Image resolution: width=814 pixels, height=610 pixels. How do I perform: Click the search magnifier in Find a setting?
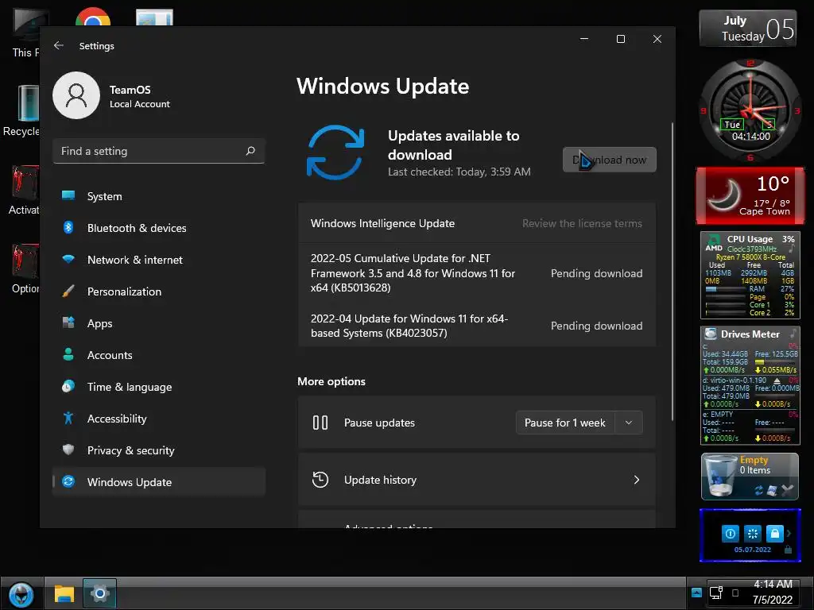[x=250, y=151]
